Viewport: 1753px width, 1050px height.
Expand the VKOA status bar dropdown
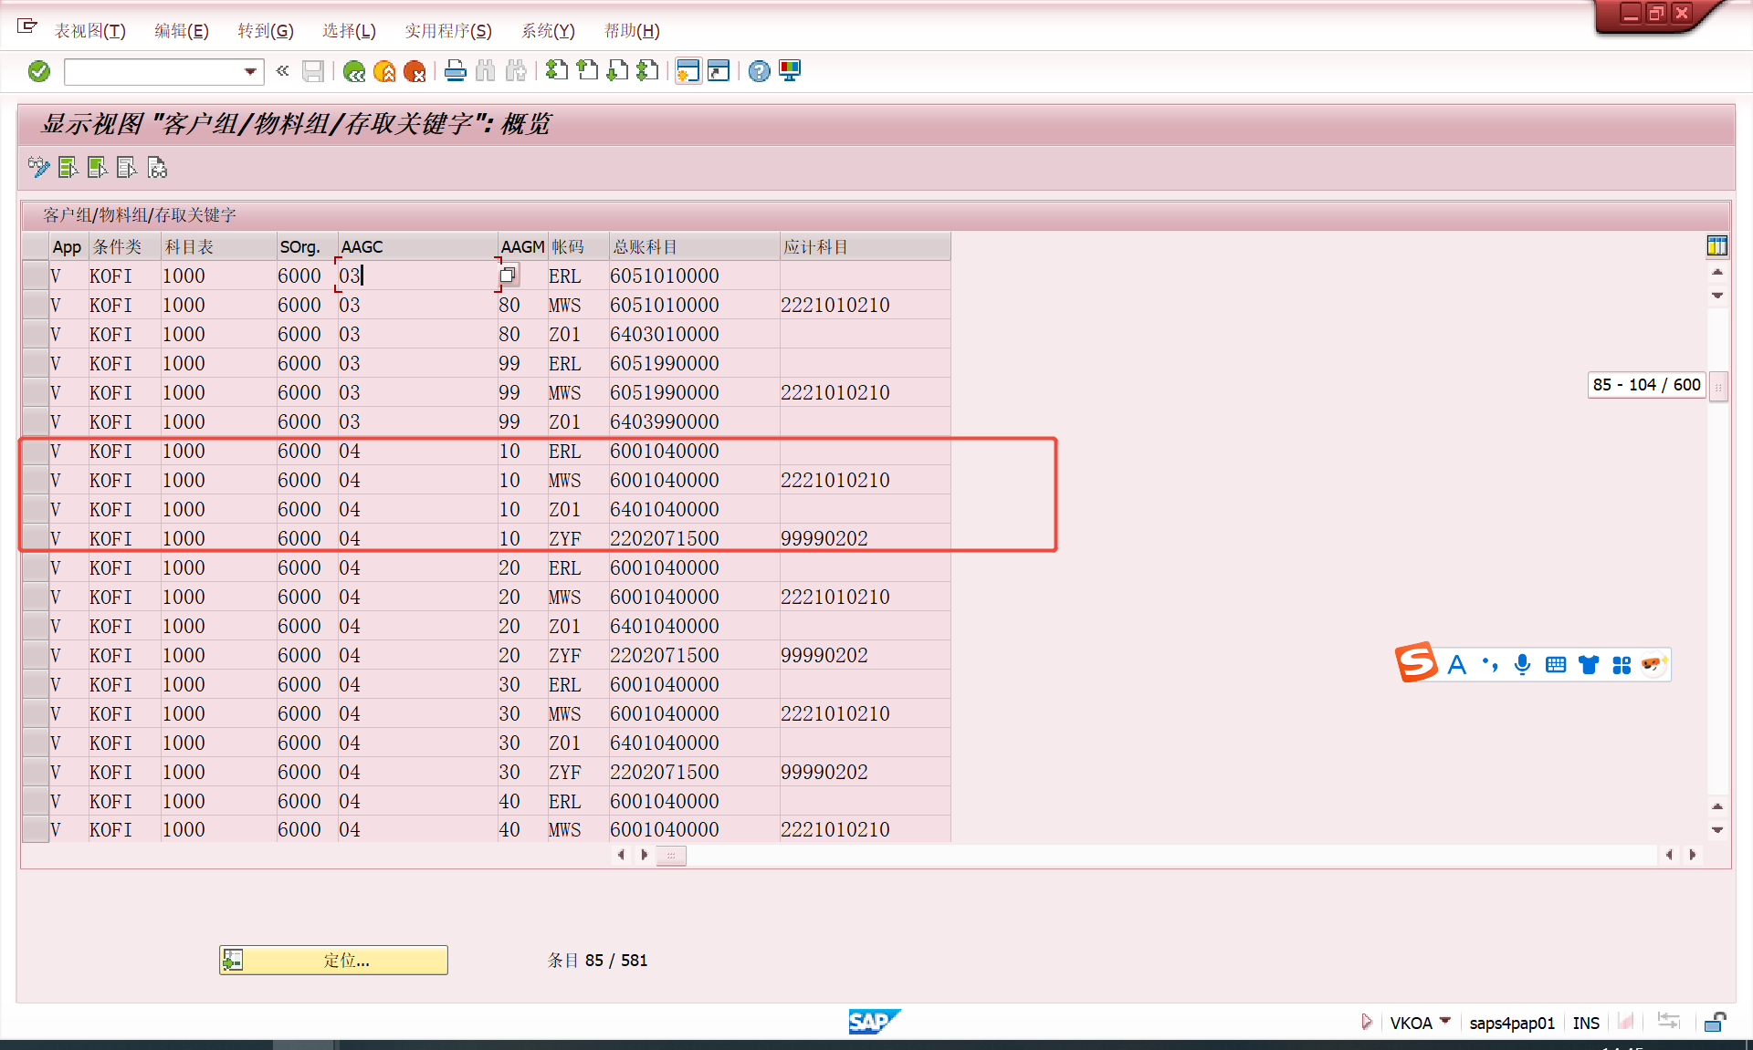(x=1445, y=1022)
